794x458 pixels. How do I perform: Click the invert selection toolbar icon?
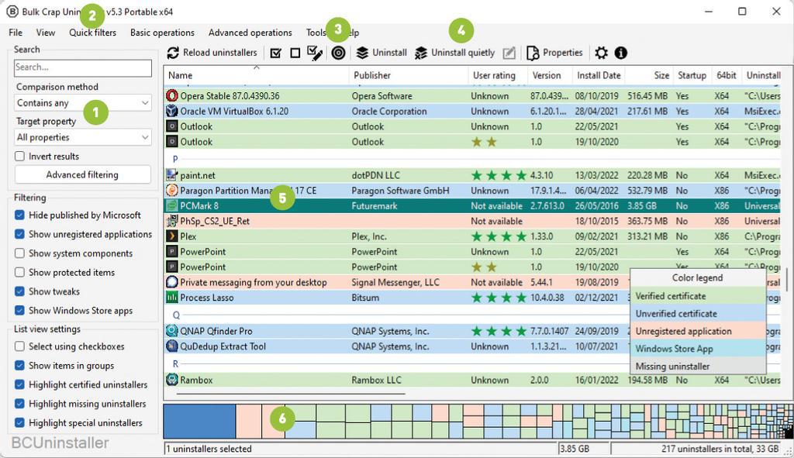pyautogui.click(x=315, y=53)
